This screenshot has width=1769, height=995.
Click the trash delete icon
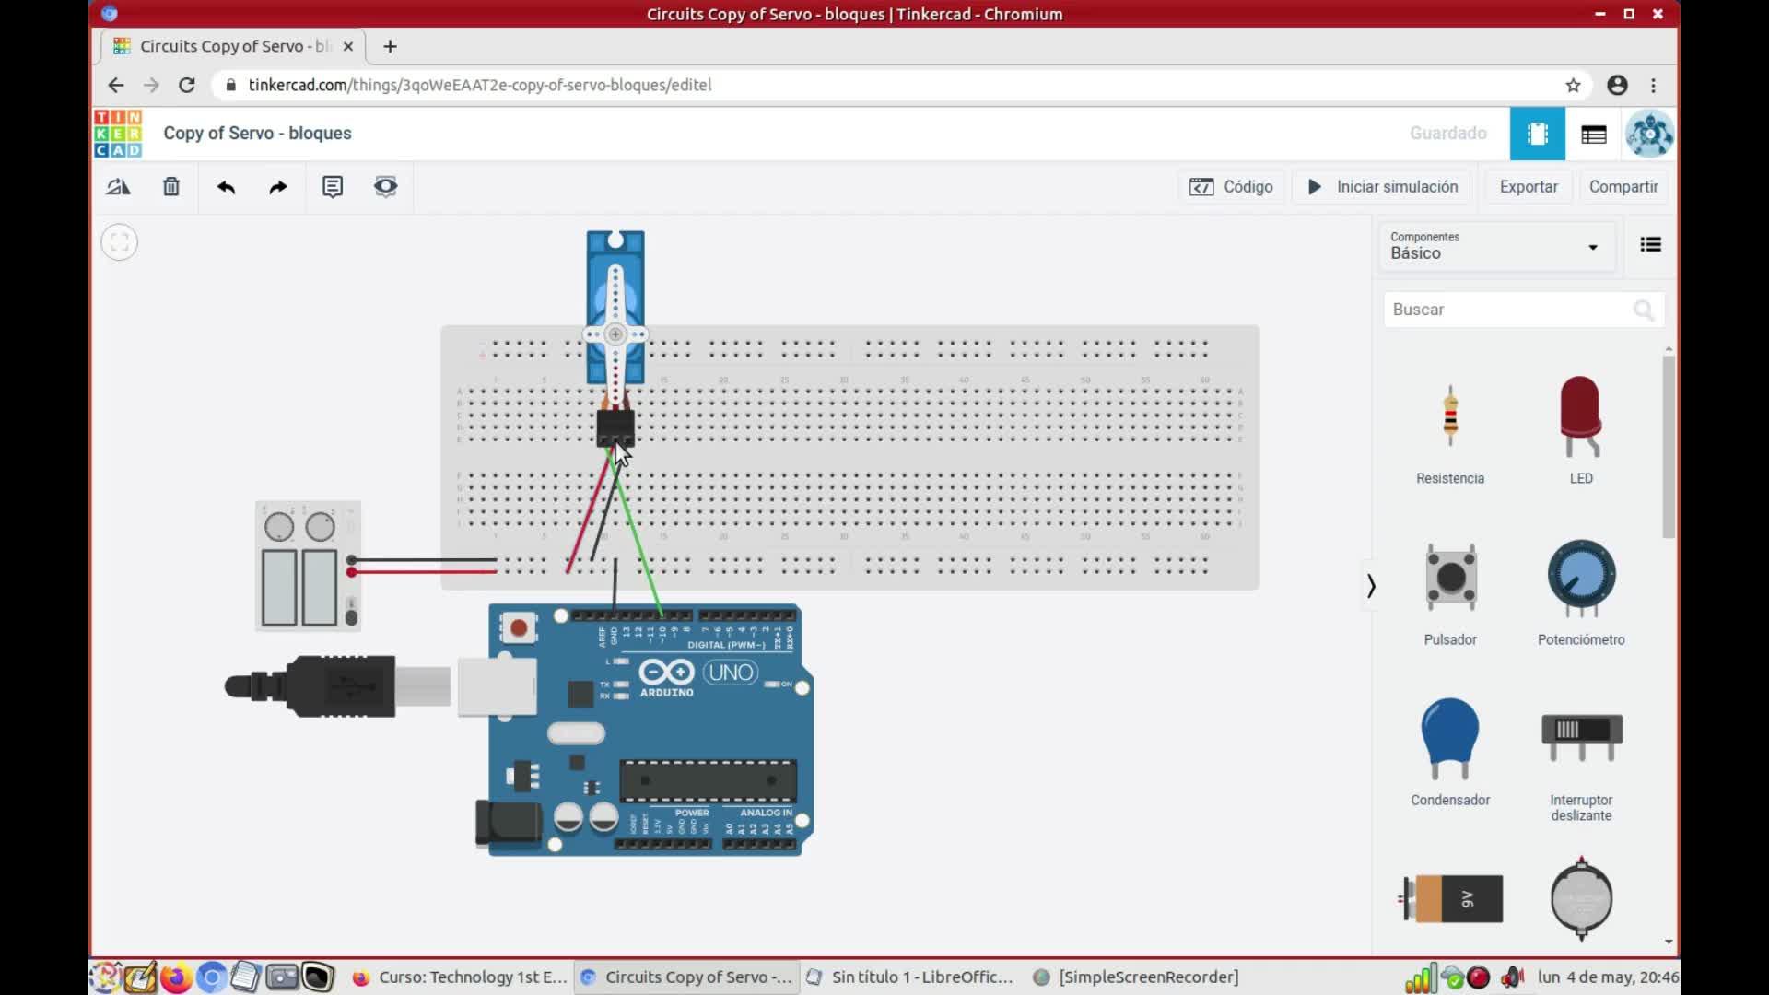(171, 187)
